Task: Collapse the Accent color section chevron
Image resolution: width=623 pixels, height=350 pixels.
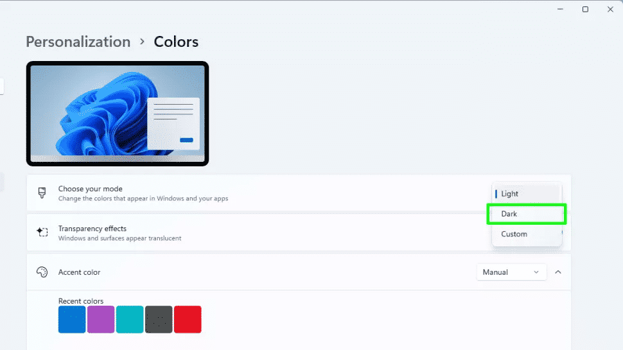Action: click(557, 272)
